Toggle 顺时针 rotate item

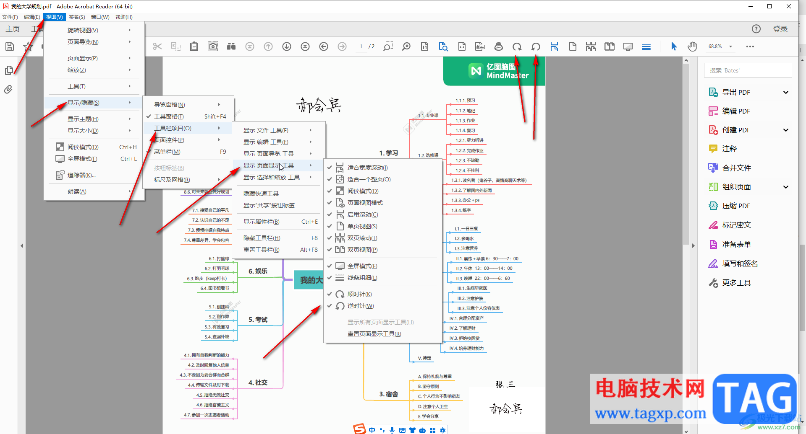pos(383,294)
